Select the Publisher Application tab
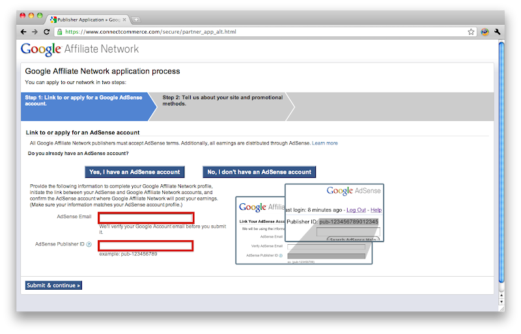This screenshot has width=521, height=334. click(x=88, y=20)
